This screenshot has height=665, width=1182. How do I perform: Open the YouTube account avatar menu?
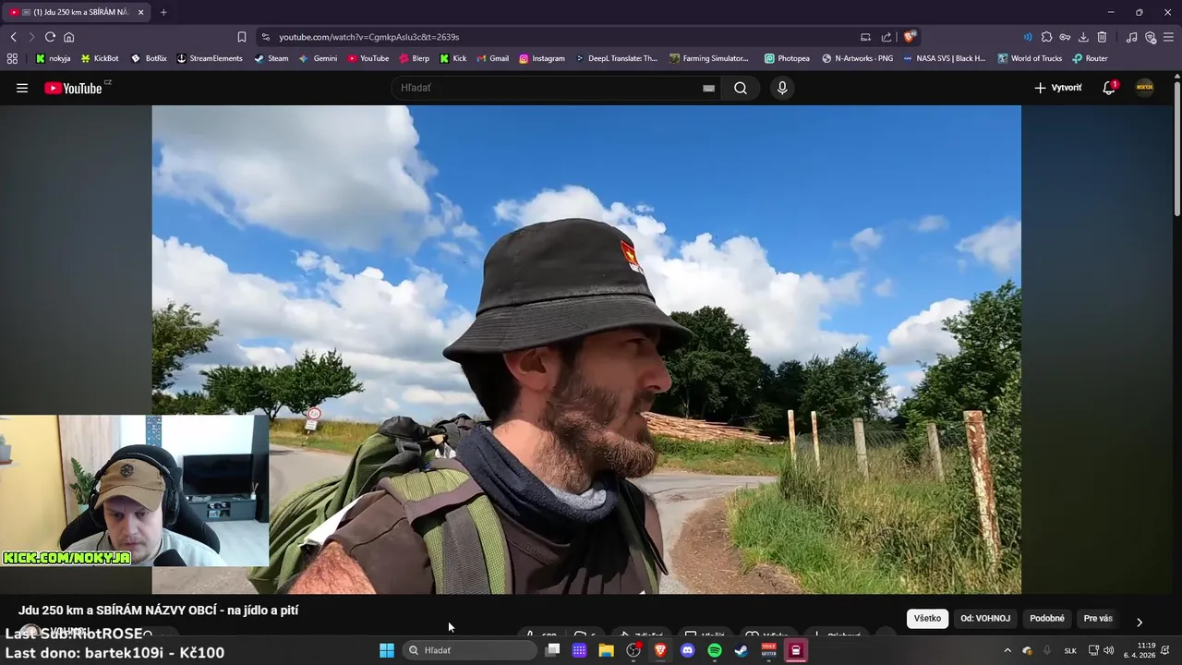1144,88
